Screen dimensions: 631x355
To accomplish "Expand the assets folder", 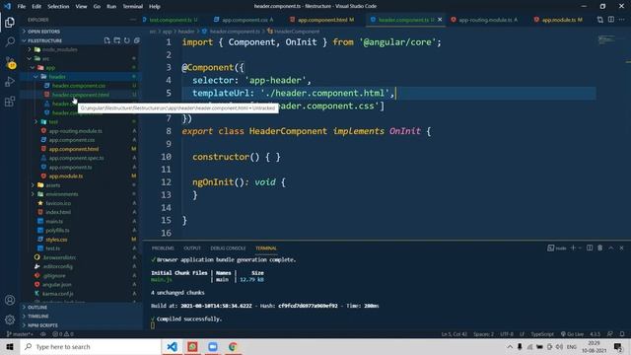I will [x=52, y=185].
